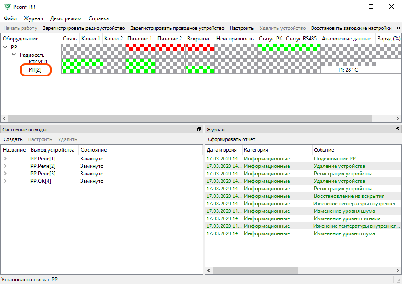Image resolution: width=402 pixels, height=284 pixels.
Task: Click the green Связь cell for ИТ[2]
Action: (x=70, y=70)
